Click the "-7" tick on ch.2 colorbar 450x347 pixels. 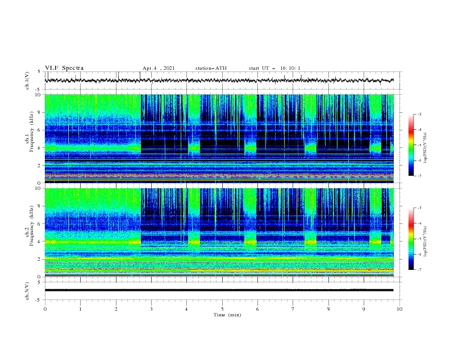tap(419, 270)
